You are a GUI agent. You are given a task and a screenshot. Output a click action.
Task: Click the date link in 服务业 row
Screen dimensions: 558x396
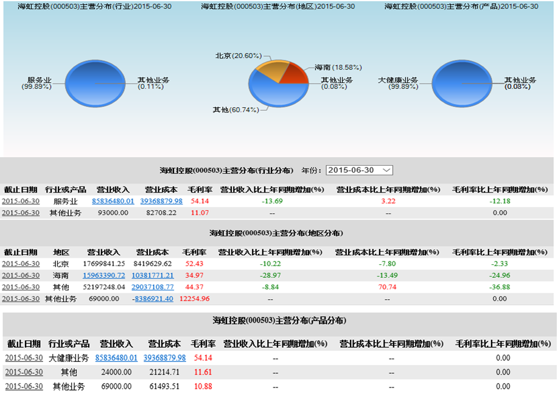pyautogui.click(x=21, y=201)
